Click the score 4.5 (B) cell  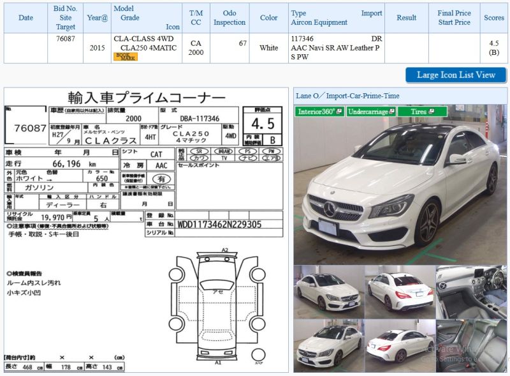(493, 48)
